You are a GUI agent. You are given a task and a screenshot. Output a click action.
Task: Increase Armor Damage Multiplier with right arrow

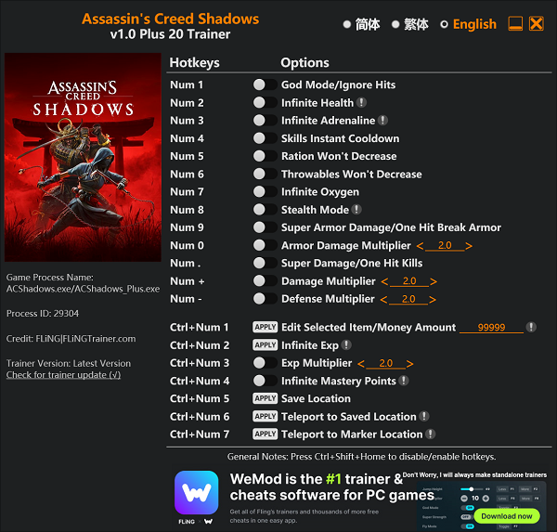pyautogui.click(x=469, y=246)
